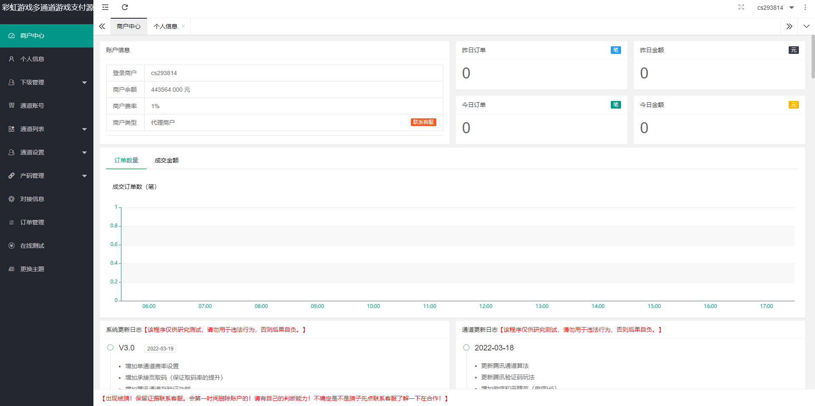Expand the 通道列表 submenu

coord(47,129)
